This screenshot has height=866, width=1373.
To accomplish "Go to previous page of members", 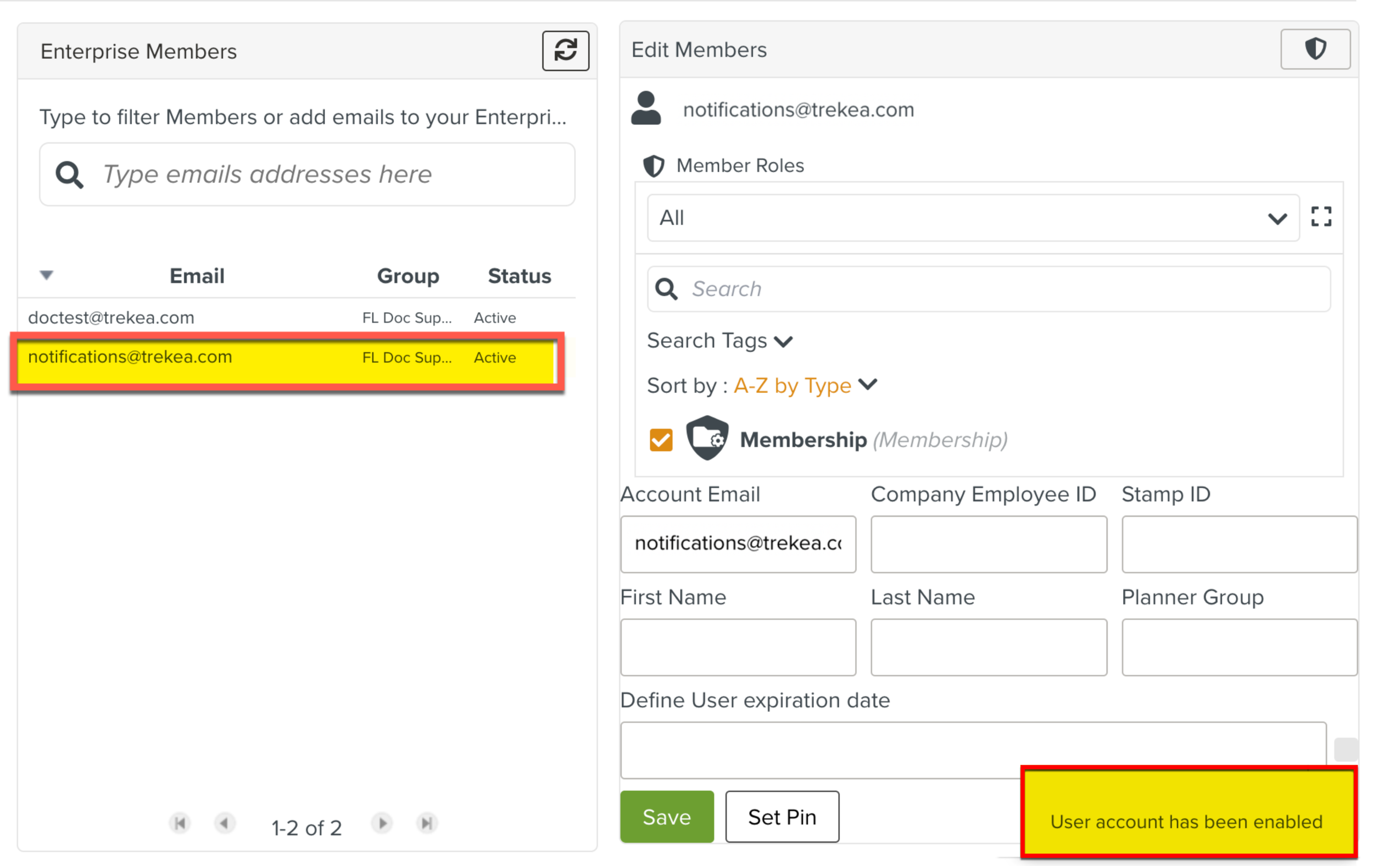I will click(x=225, y=823).
